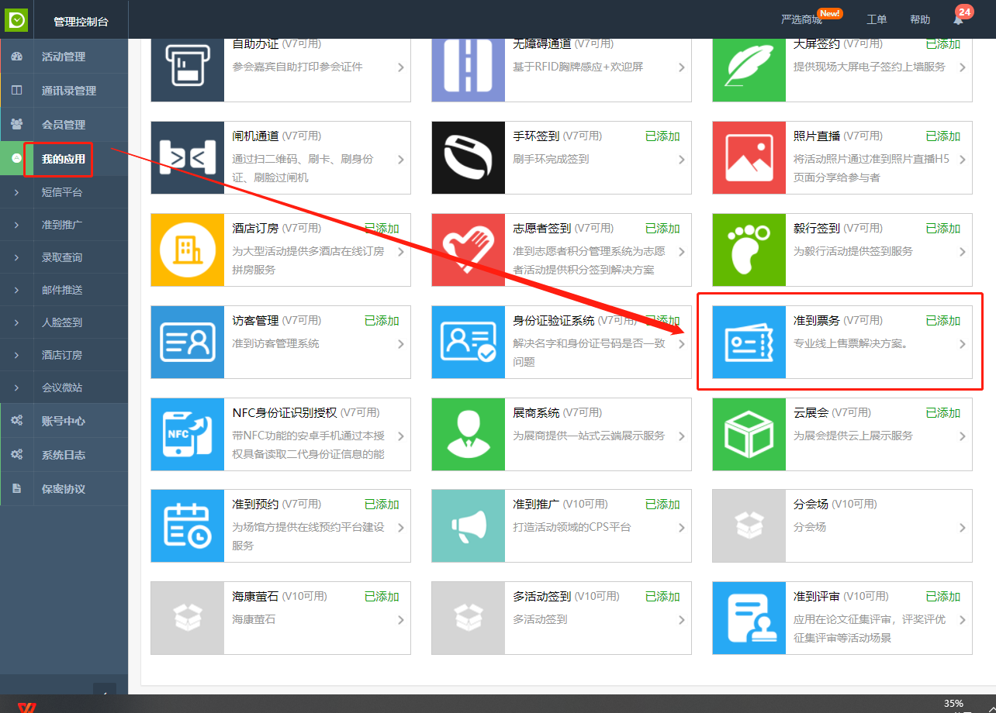996x713 pixels.
Task: Open the 展商系统 person icon
Action: point(469,434)
